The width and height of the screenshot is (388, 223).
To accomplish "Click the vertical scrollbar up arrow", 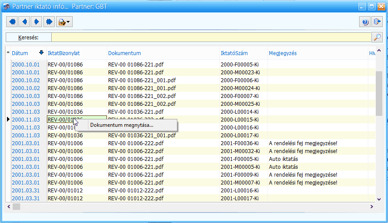I will [x=379, y=51].
